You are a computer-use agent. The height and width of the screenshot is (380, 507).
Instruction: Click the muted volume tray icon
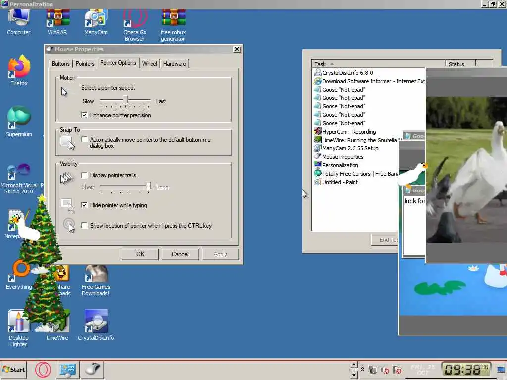[x=385, y=370]
